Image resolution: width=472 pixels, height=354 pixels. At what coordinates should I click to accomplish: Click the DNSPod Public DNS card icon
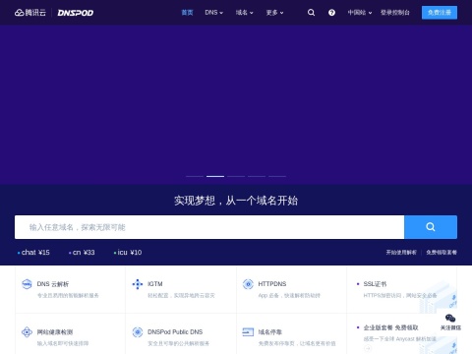pyautogui.click(x=138, y=332)
